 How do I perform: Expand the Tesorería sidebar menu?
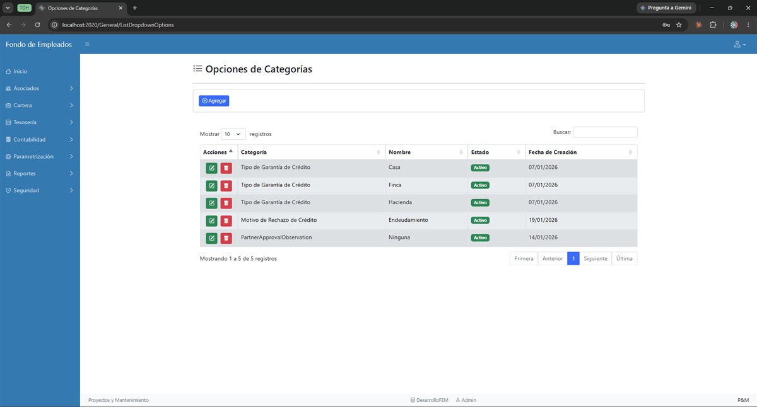coord(40,122)
